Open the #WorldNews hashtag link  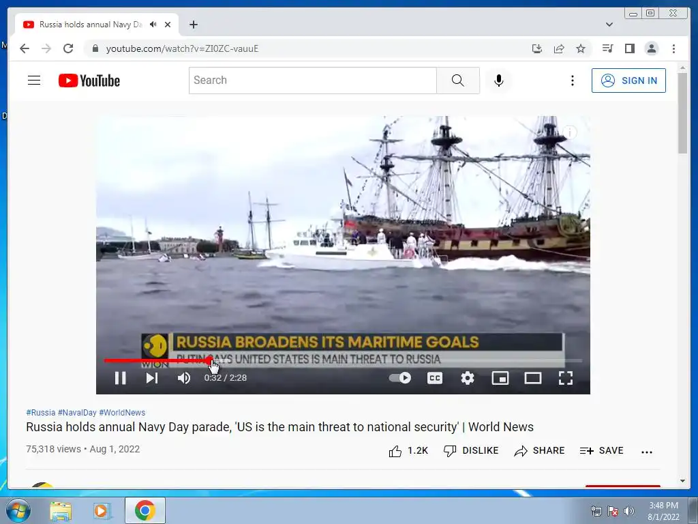[122, 413]
